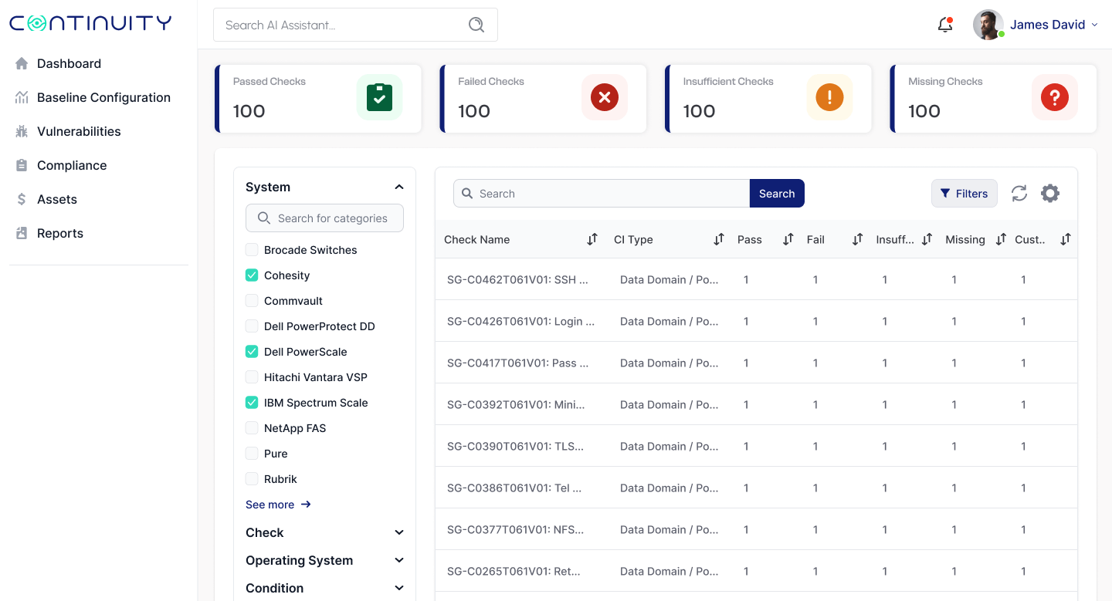
Task: Click the dark blue Search button
Action: pos(776,194)
